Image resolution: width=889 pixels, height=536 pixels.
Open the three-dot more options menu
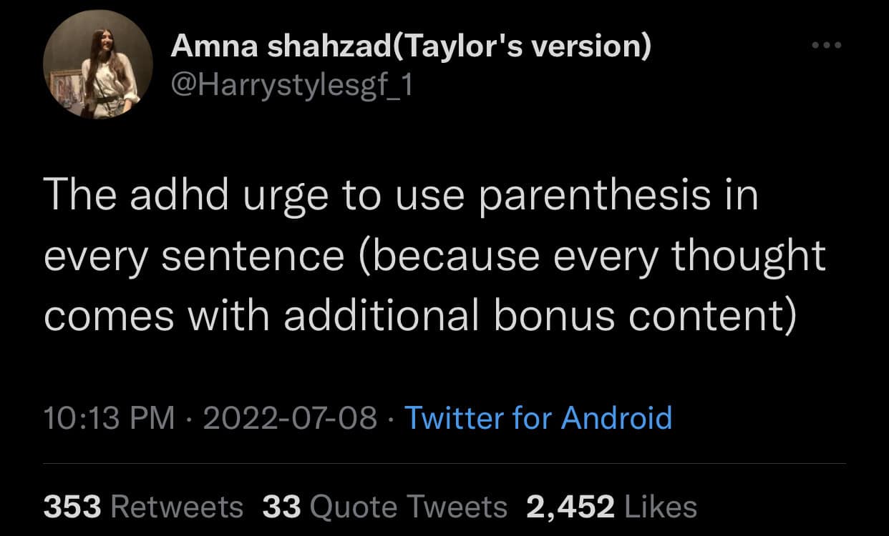point(827,45)
